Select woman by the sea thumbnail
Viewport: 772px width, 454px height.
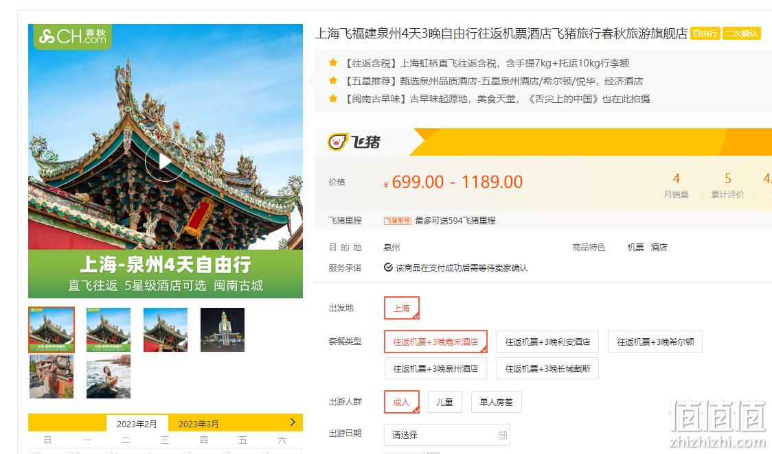pos(109,377)
